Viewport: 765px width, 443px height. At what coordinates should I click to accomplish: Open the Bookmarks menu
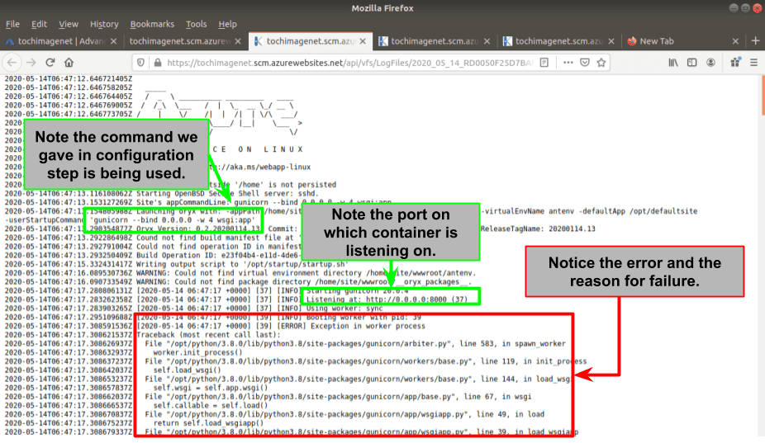(152, 24)
